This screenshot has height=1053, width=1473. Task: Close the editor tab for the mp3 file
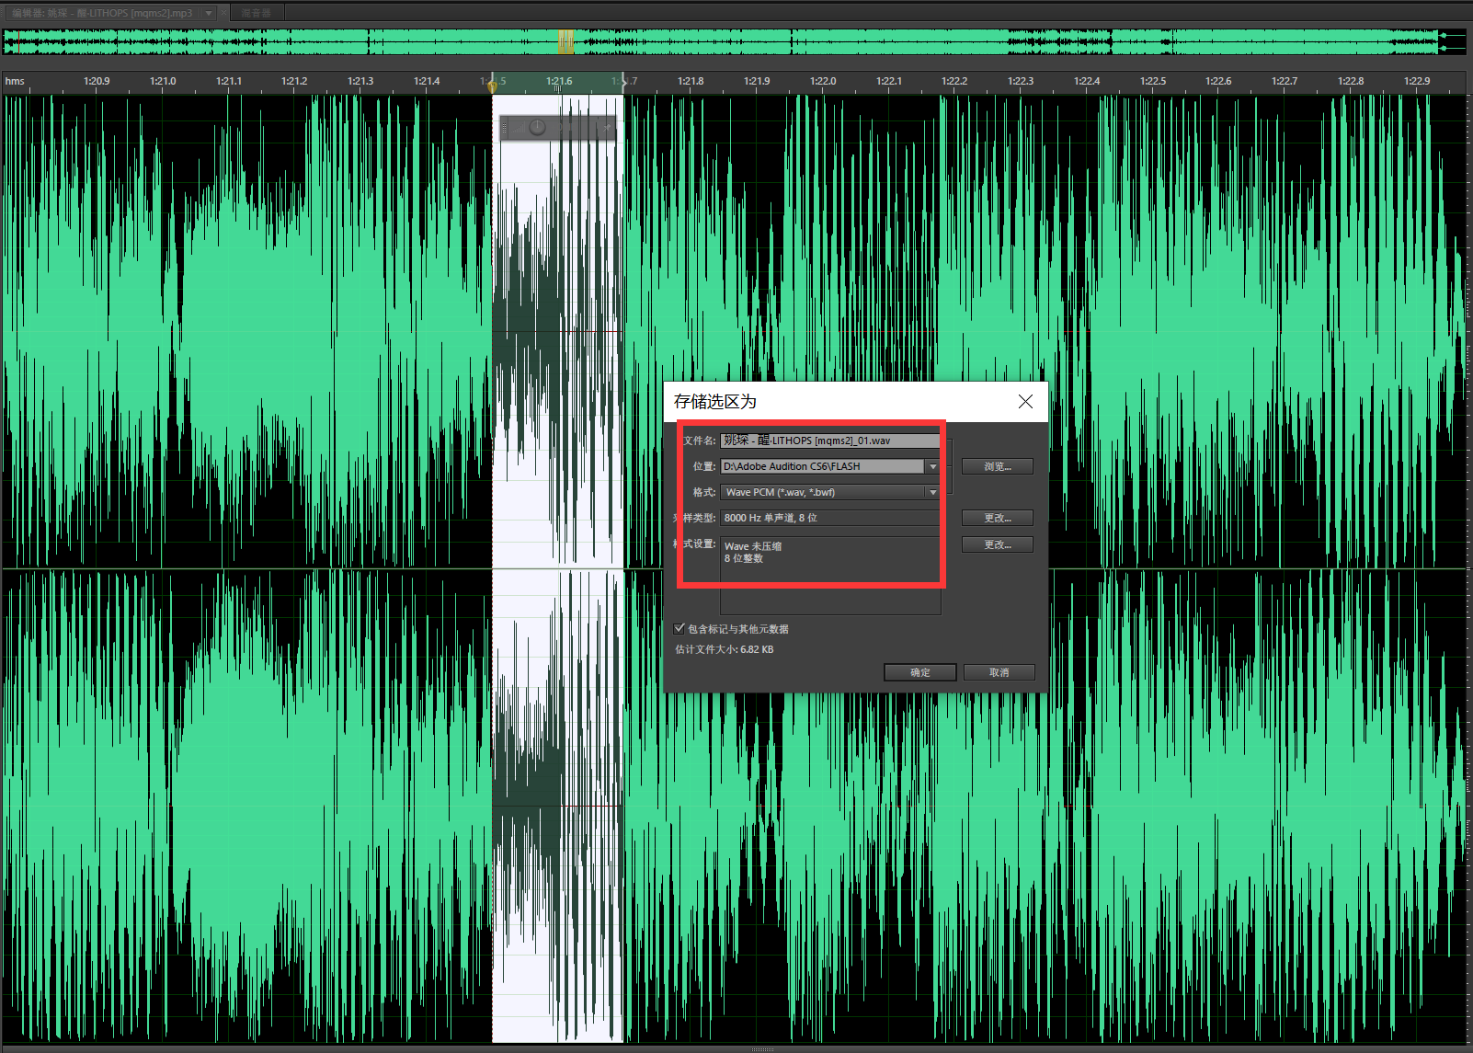pos(223,13)
